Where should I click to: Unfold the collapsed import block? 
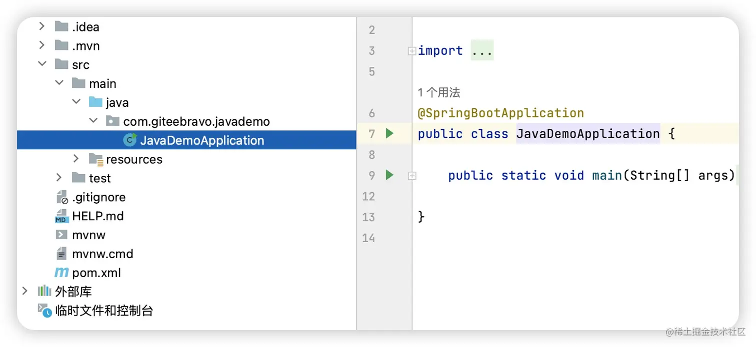pos(412,50)
